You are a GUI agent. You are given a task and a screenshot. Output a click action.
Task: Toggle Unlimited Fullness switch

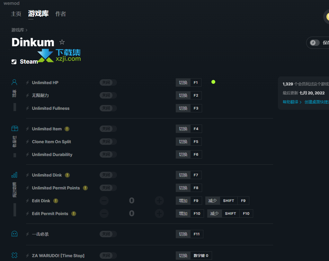coord(108,108)
